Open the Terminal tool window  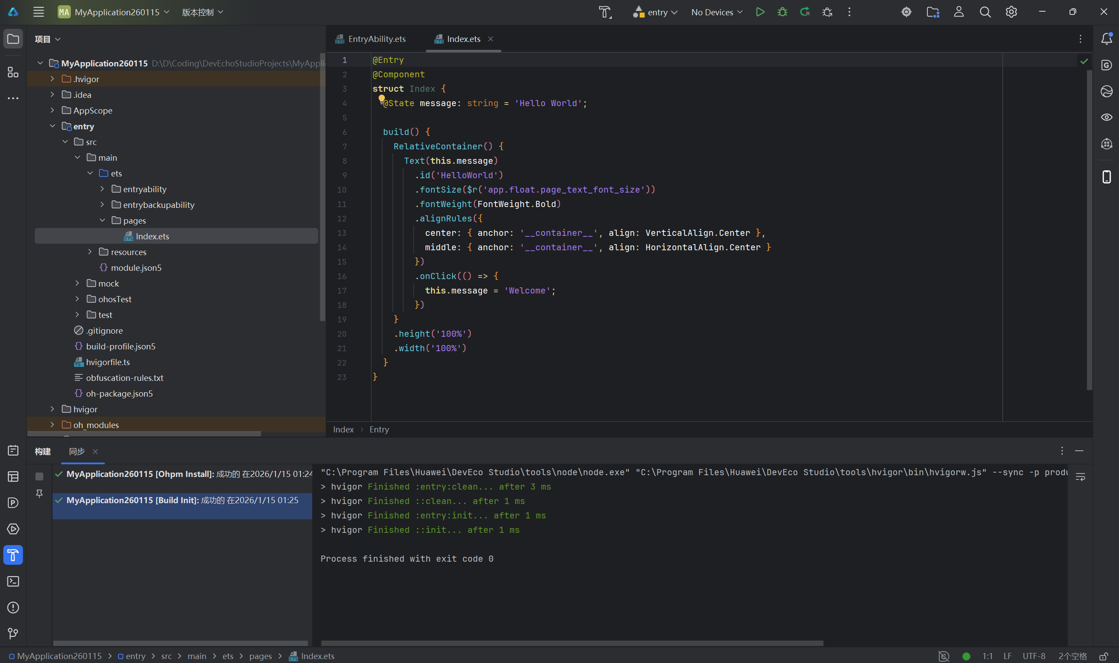tap(13, 581)
